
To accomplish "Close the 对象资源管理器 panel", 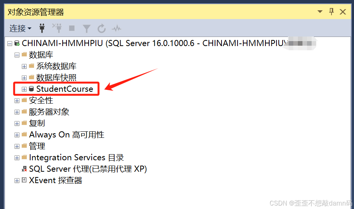I will click(343, 12).
